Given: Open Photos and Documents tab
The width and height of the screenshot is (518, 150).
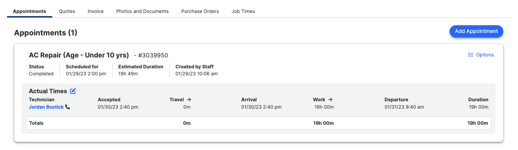Looking at the screenshot, I should click(142, 11).
